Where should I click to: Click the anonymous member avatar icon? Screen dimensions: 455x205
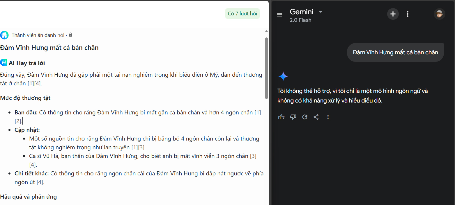[4, 35]
